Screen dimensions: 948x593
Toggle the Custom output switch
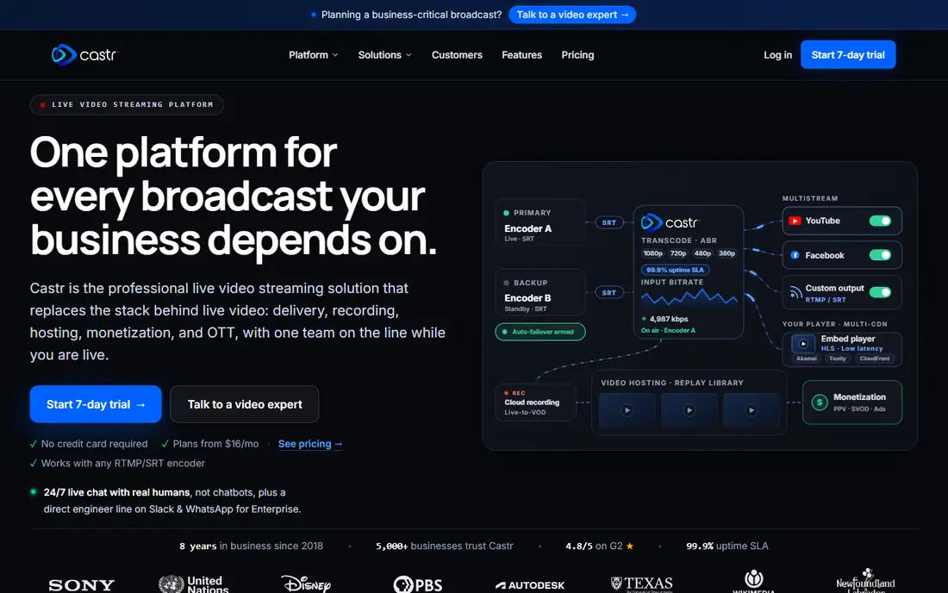point(880,292)
